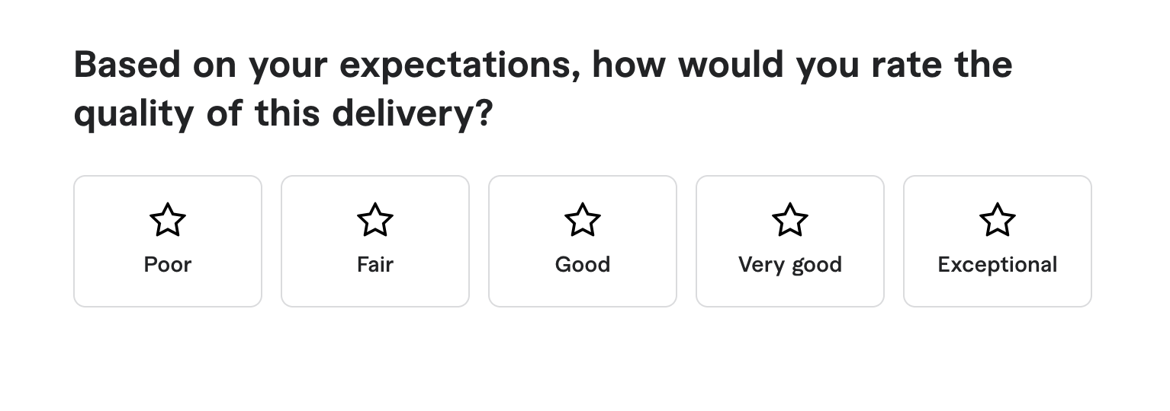Screen dimensions: 1170x411
Task: Select the Good rating card
Action: coord(583,241)
